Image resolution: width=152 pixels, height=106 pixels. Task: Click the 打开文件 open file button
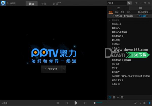pos(51,69)
